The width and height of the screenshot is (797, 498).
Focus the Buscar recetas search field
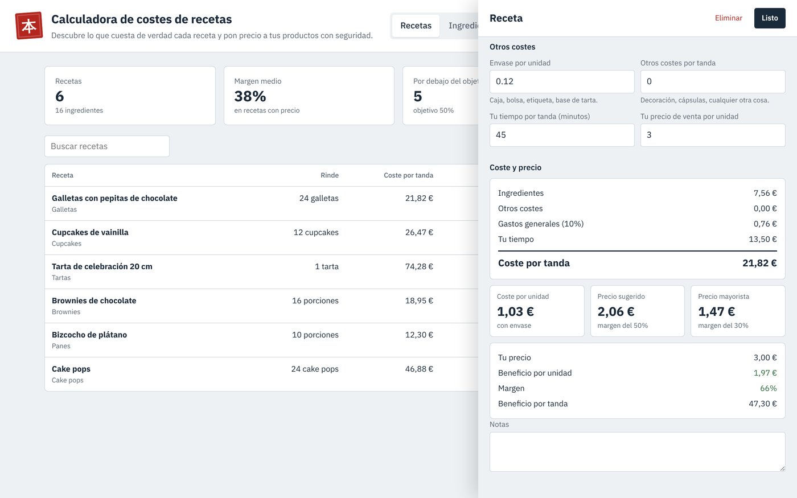click(x=107, y=146)
